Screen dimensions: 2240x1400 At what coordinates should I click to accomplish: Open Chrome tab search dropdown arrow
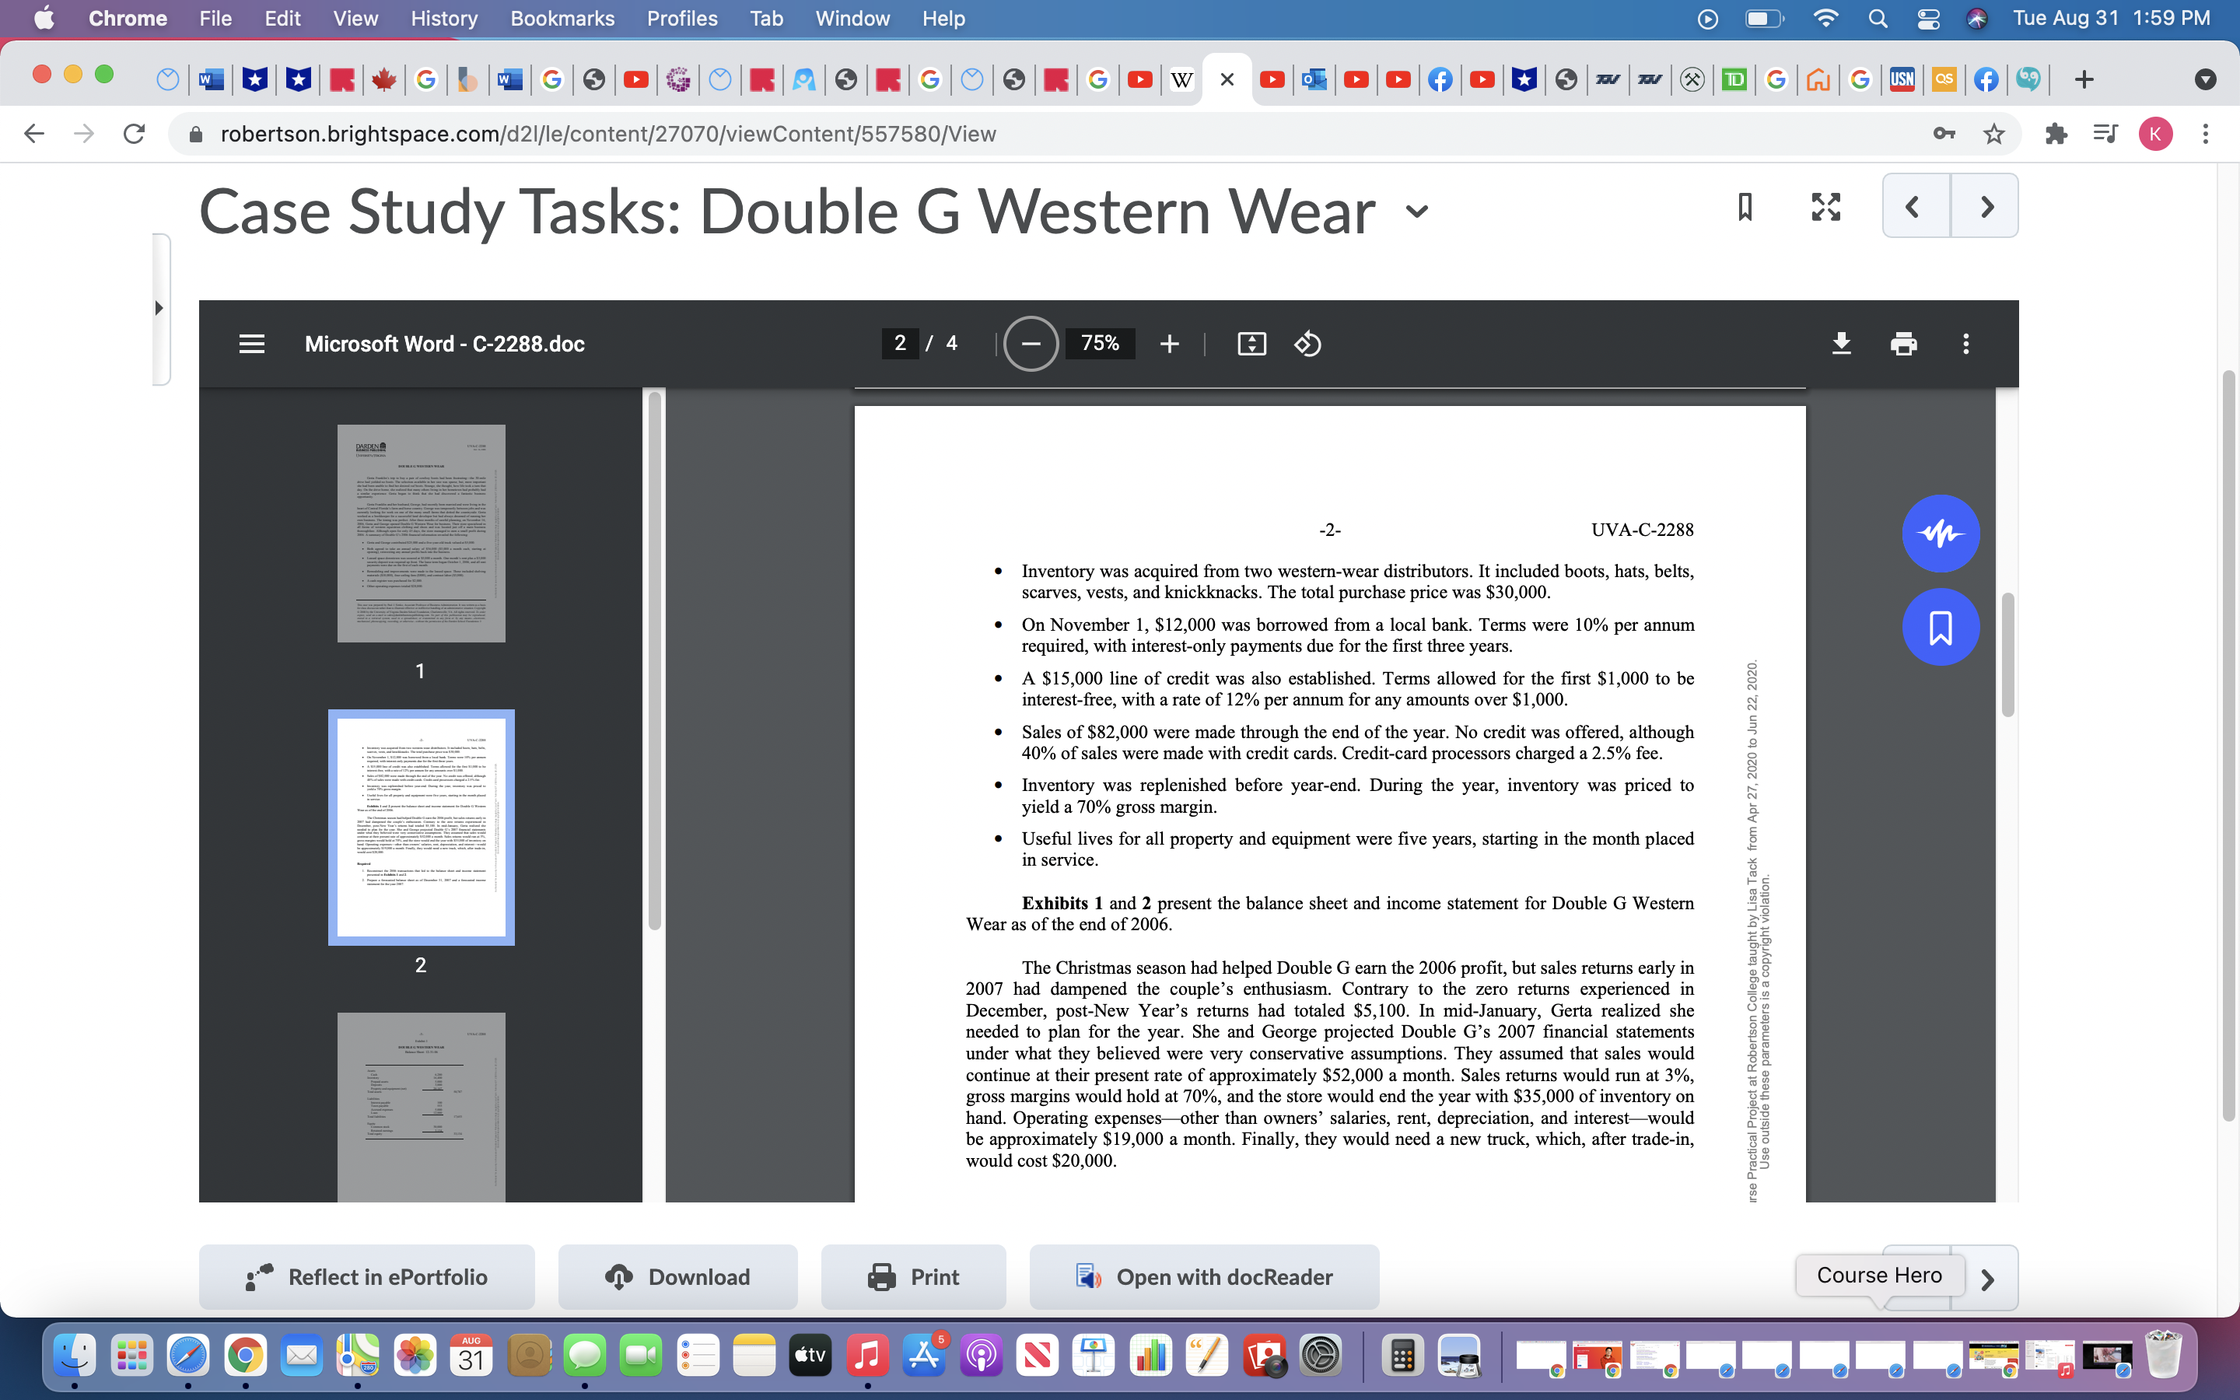pyautogui.click(x=2205, y=79)
